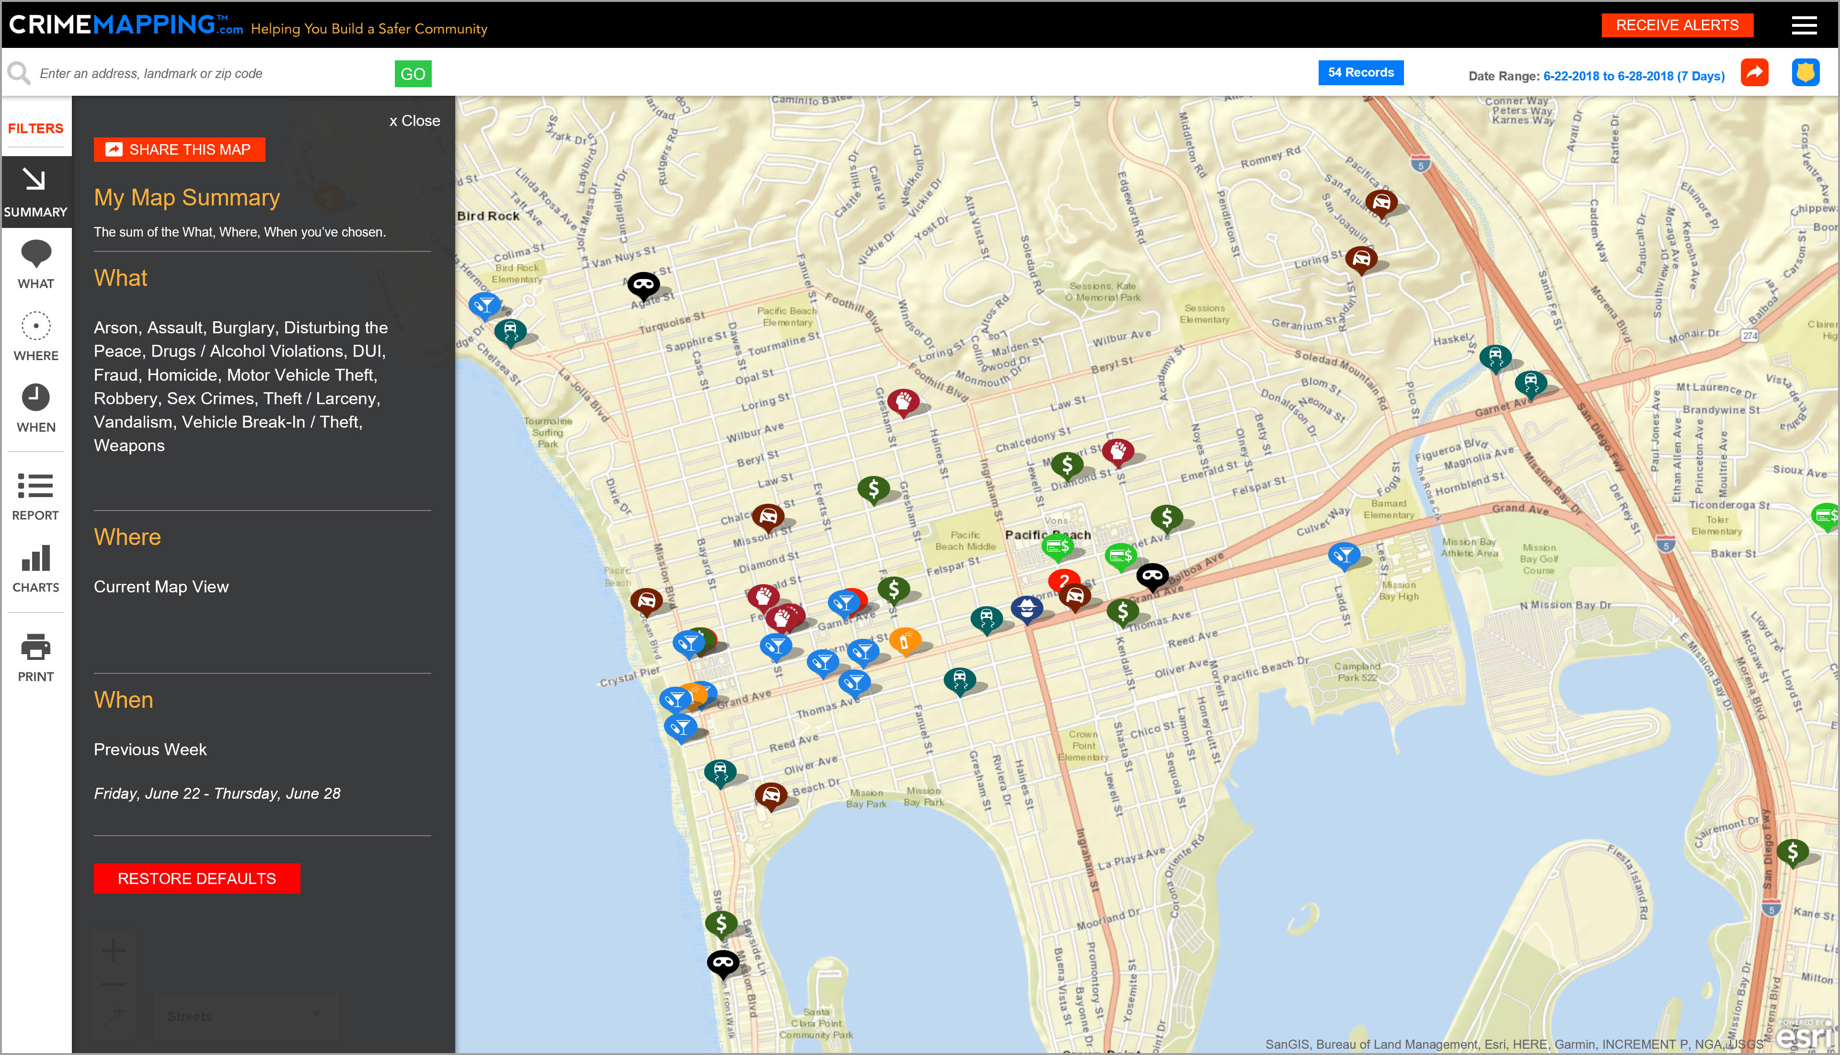This screenshot has height=1055, width=1840.
Task: Click the green GO button
Action: pyautogui.click(x=413, y=74)
